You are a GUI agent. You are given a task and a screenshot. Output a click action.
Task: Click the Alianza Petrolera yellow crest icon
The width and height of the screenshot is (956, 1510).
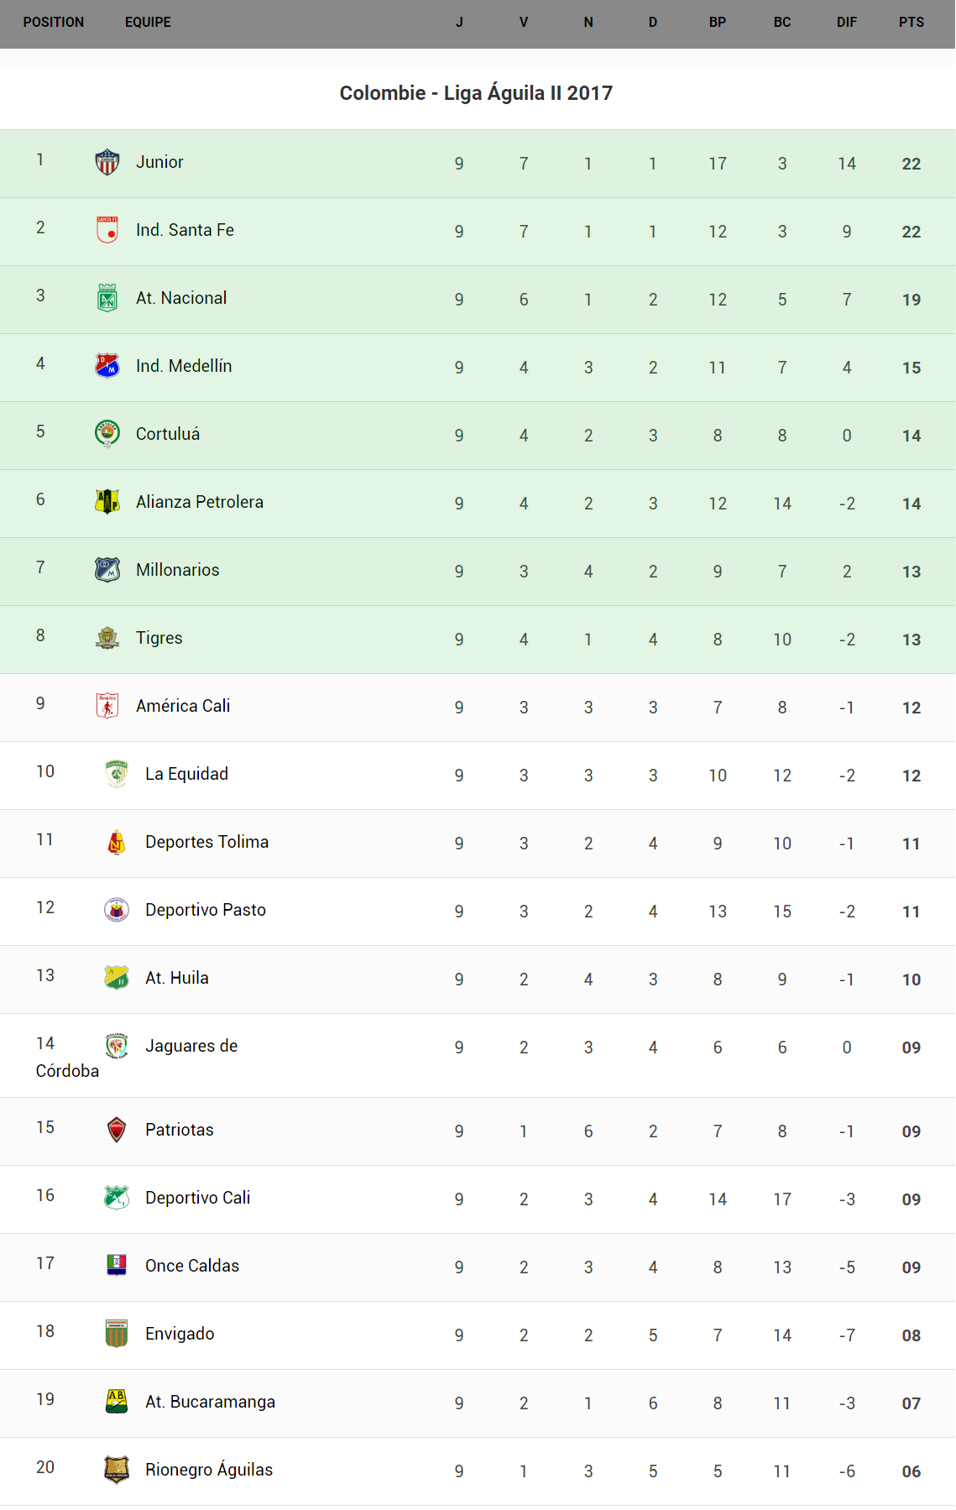[x=107, y=502]
